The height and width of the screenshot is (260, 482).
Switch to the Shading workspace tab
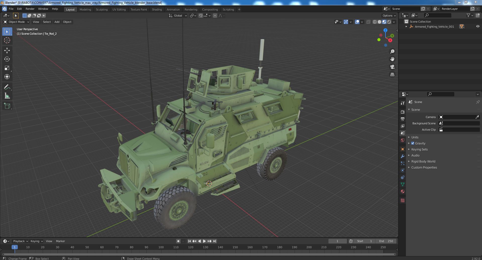coord(157,10)
